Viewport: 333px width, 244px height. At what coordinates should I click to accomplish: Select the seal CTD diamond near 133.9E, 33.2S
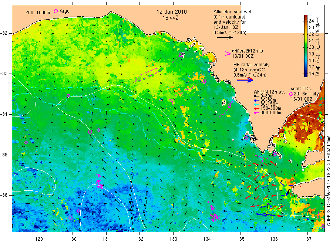click(x=205, y=81)
